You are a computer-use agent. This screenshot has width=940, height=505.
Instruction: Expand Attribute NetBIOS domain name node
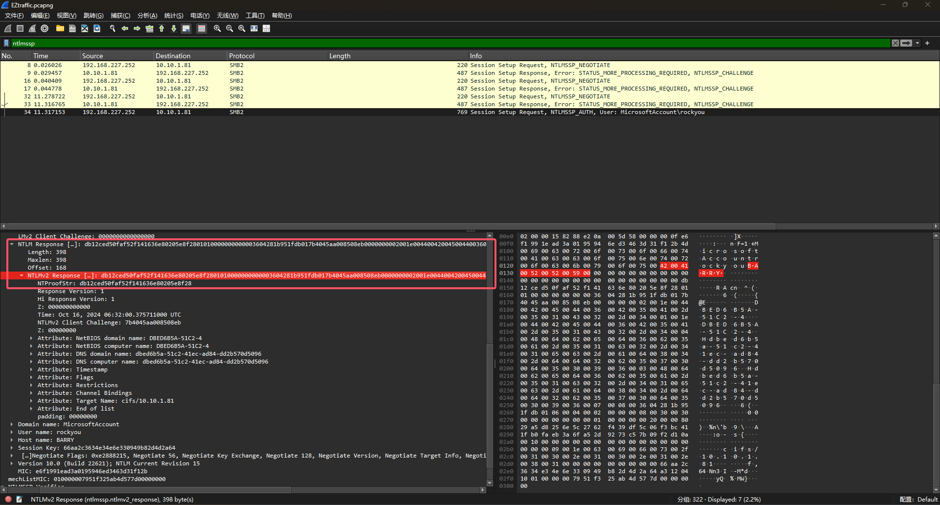click(x=31, y=338)
